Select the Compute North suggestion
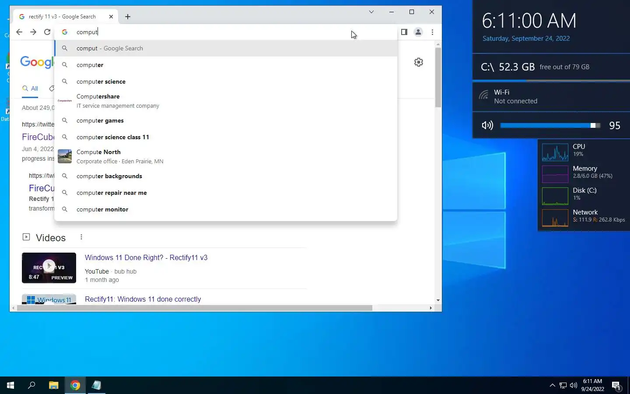The image size is (630, 394). (226, 156)
